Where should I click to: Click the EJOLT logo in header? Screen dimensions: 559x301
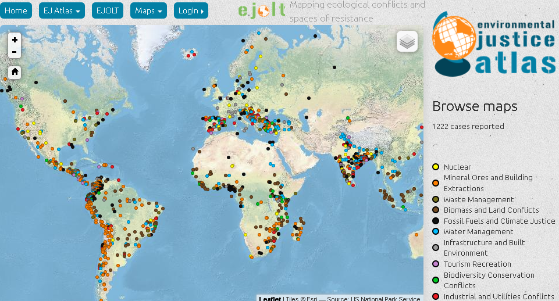pyautogui.click(x=262, y=10)
